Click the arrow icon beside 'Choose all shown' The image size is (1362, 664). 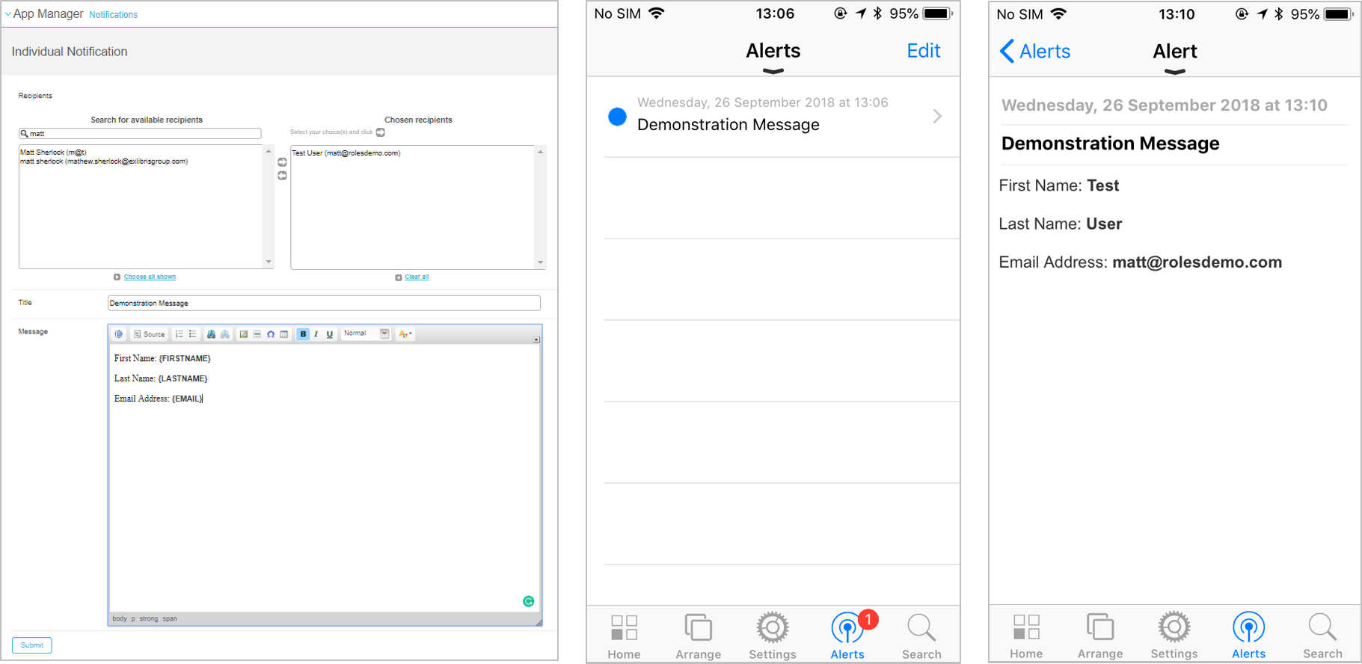tap(117, 277)
